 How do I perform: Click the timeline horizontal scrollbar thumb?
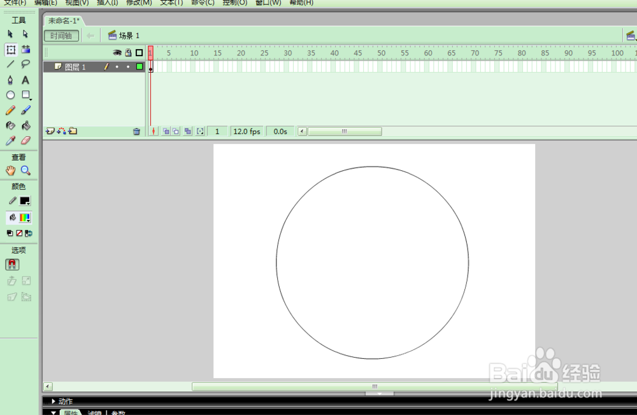point(345,131)
